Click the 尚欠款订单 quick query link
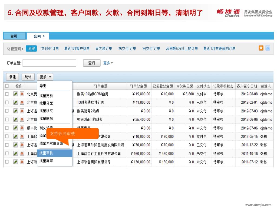This screenshot has height=208, width=277. click(104, 48)
